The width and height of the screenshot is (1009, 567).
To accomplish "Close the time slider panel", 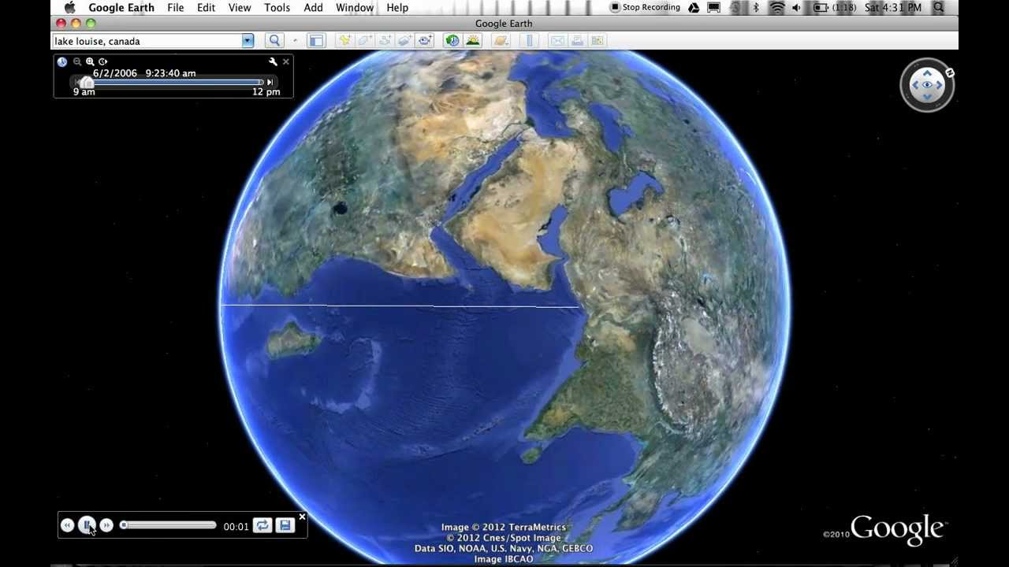I will tap(286, 61).
